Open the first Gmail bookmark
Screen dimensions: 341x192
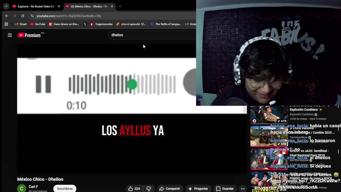coord(21,24)
